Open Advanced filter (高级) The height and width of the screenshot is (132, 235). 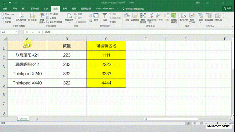[113, 22]
